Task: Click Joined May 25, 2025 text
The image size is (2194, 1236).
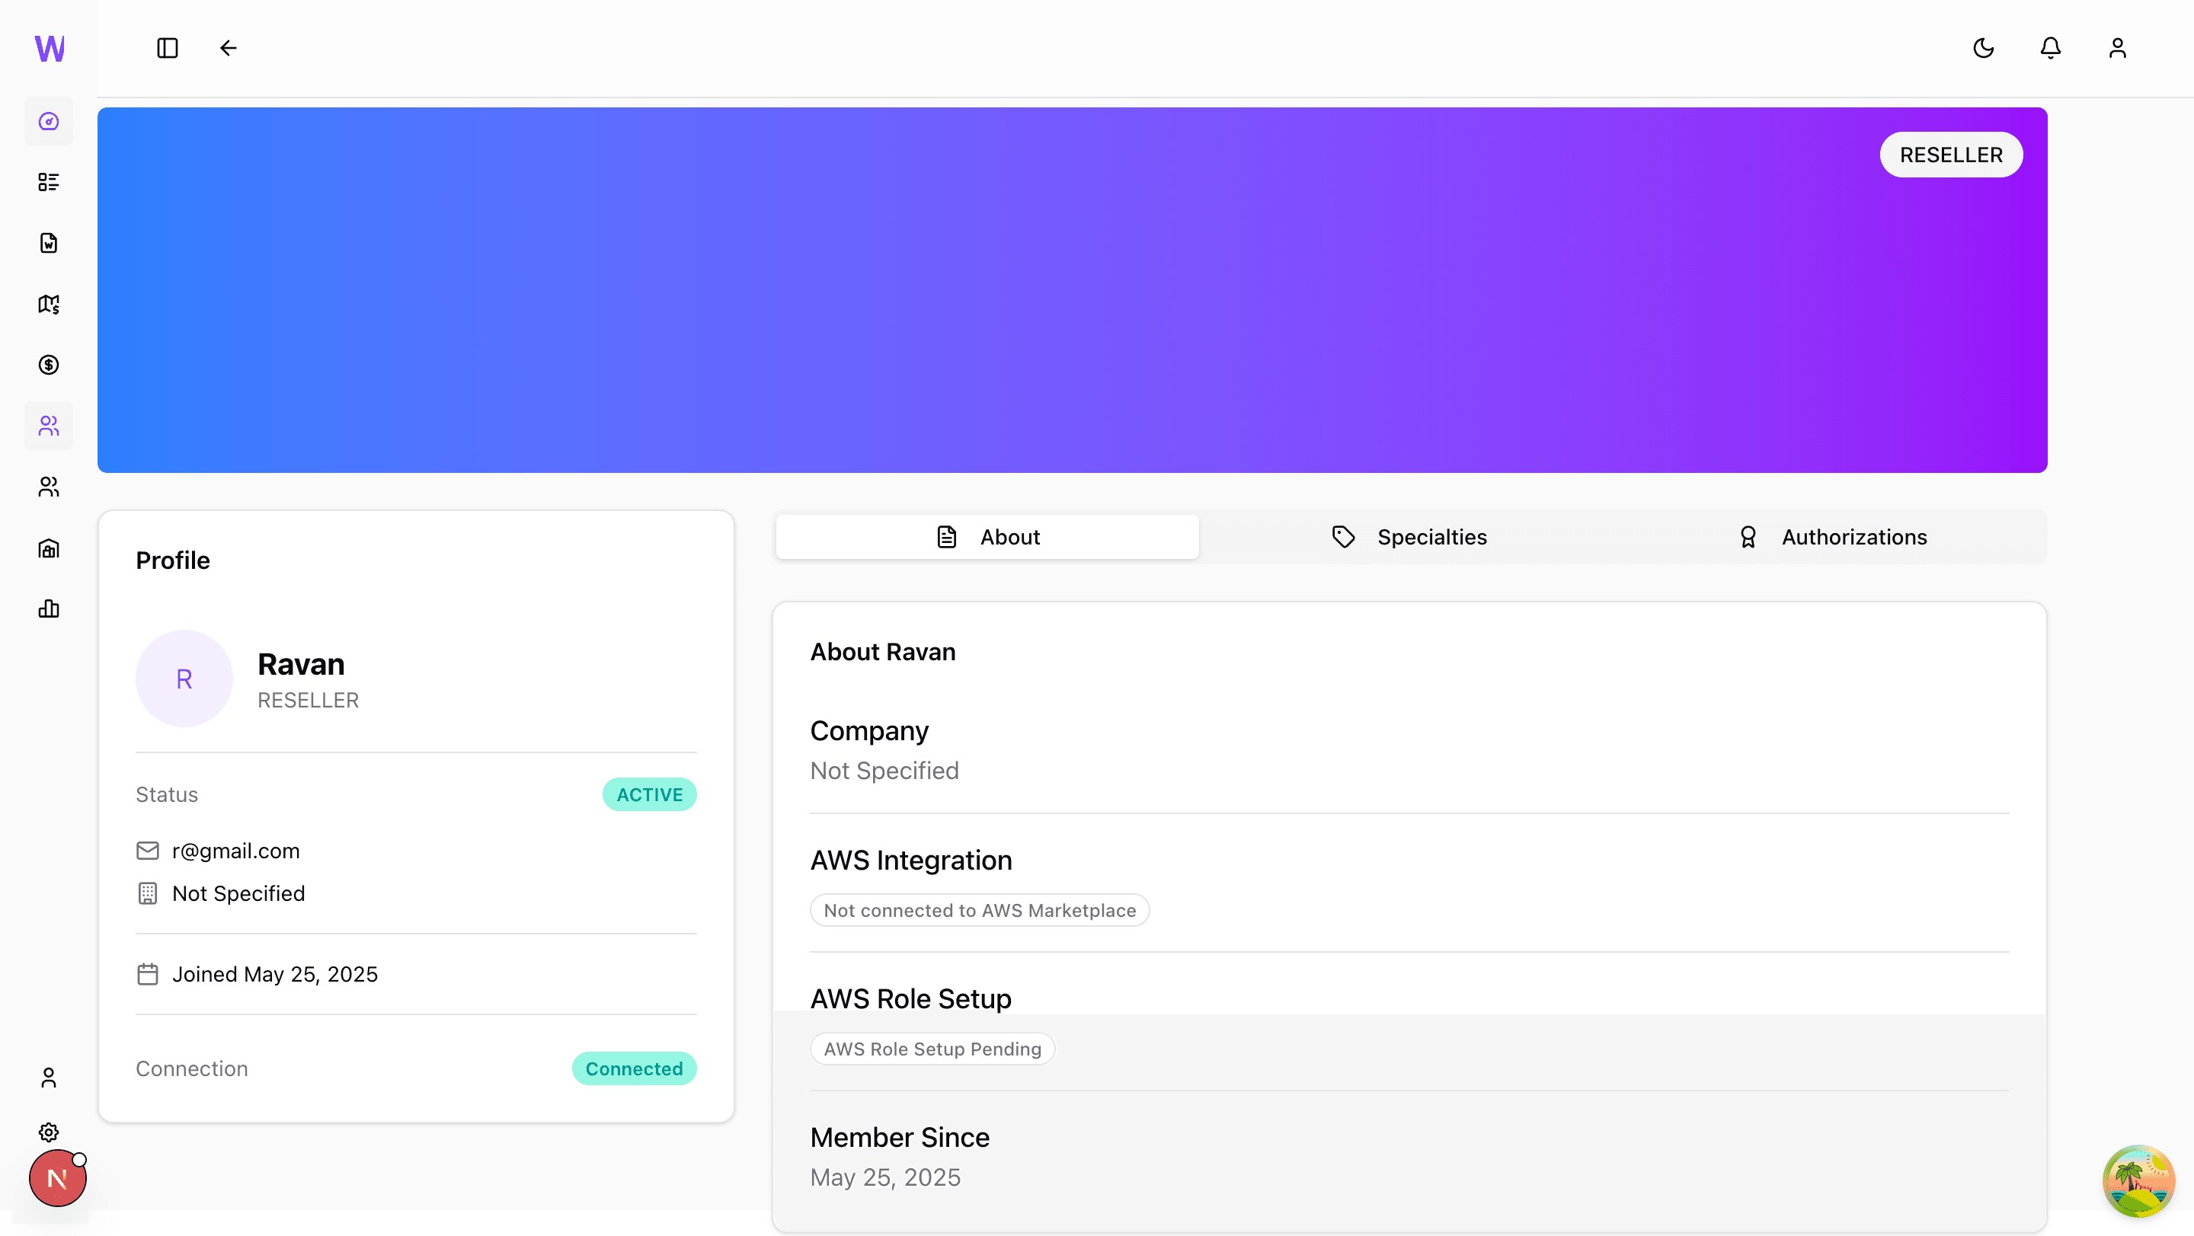Action: 275,974
